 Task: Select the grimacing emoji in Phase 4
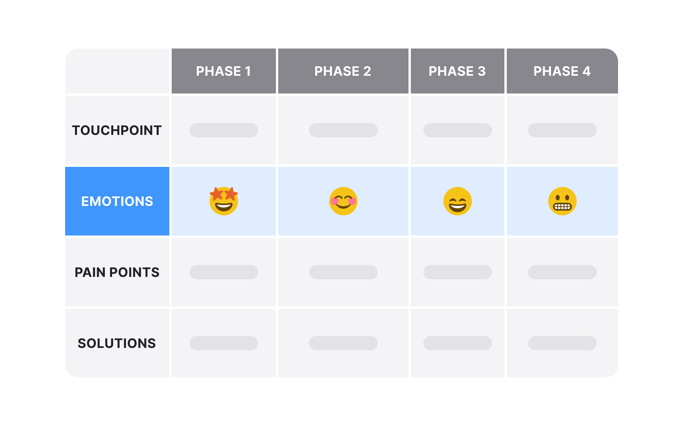coord(562,201)
